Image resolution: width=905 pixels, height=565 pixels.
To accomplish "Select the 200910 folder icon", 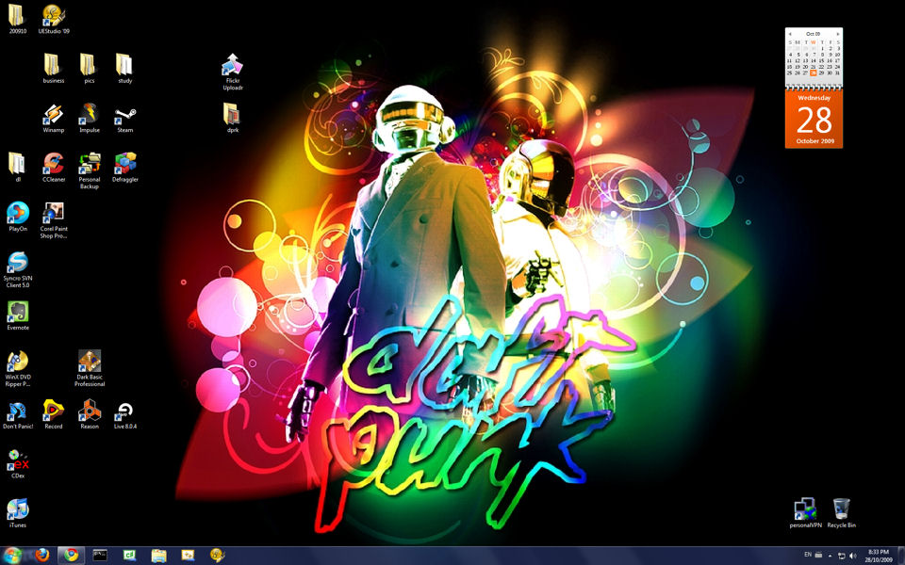I will click(17, 19).
